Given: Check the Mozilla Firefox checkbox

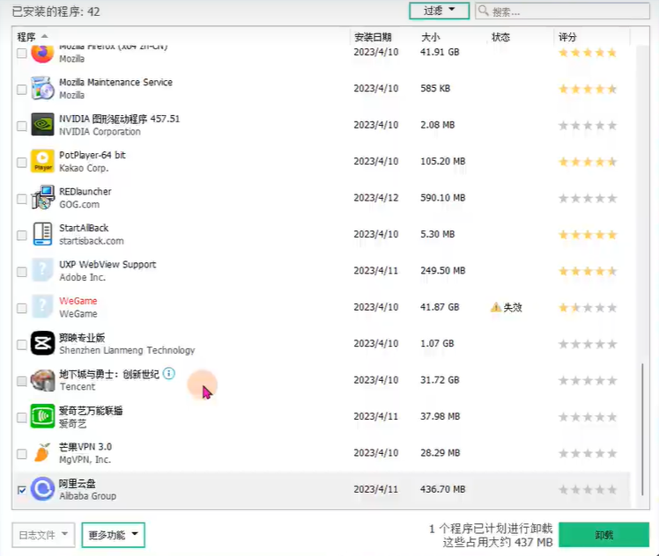Looking at the screenshot, I should coord(21,54).
